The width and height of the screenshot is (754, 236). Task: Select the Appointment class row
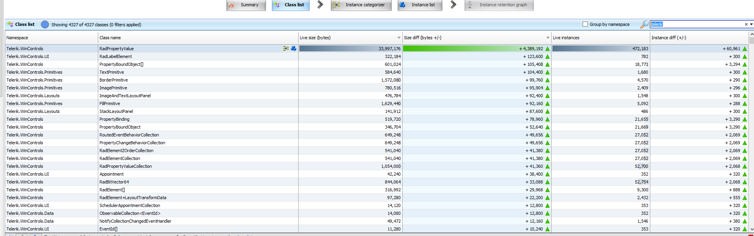point(376,174)
